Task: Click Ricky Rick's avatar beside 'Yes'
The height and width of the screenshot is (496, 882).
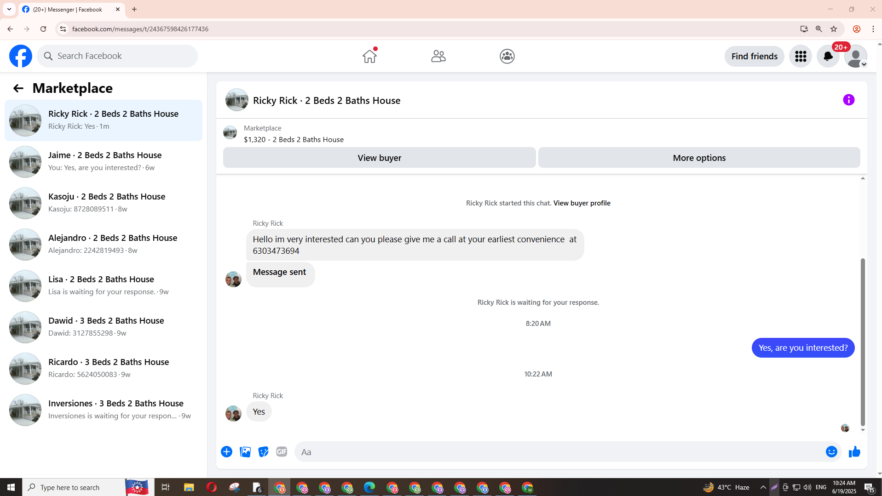Action: click(233, 413)
